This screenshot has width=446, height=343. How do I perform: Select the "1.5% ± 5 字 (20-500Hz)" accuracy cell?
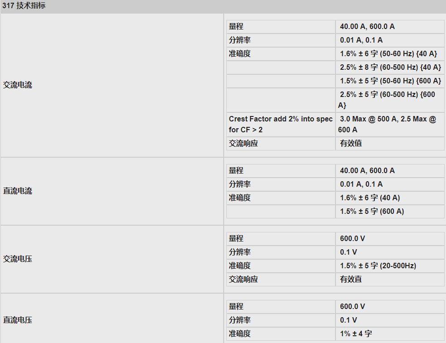[378, 266]
